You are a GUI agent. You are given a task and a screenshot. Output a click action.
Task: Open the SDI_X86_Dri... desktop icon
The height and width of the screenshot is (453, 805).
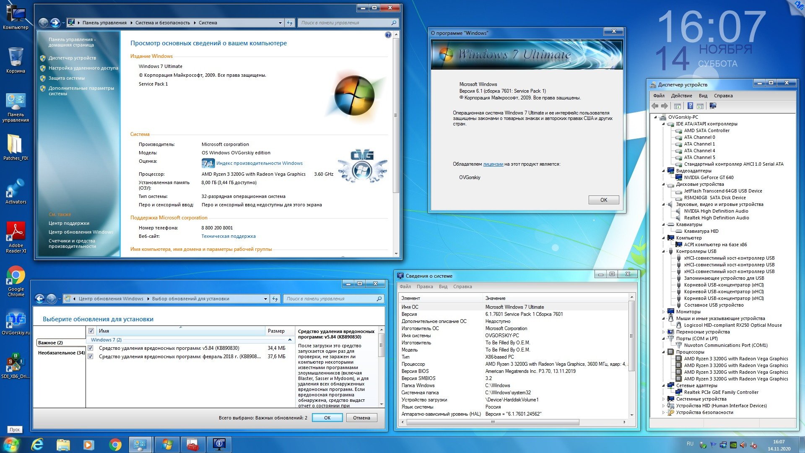[16, 366]
